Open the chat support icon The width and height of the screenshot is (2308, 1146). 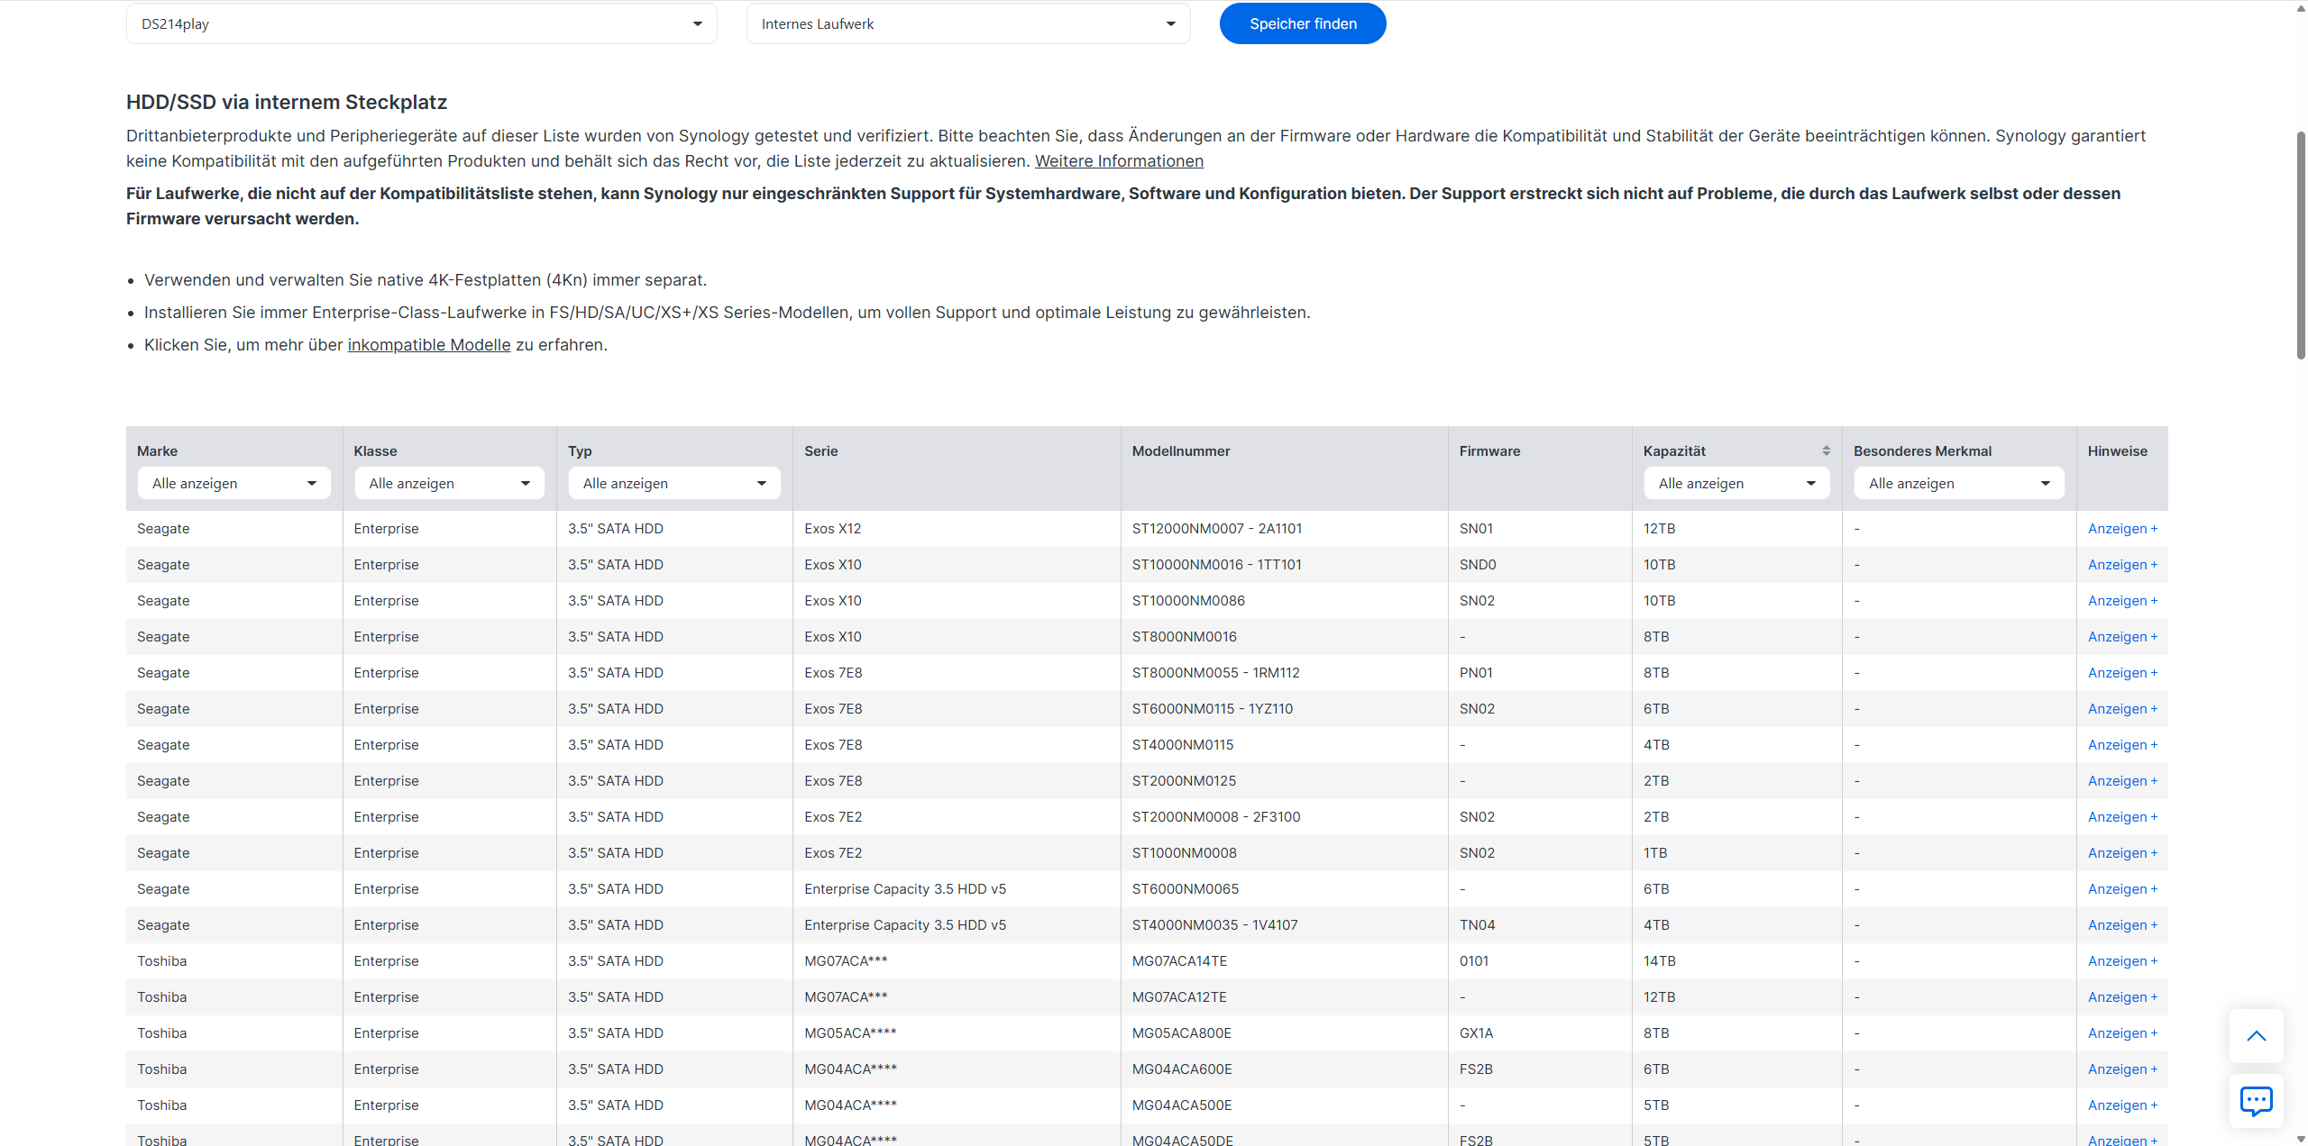click(x=2256, y=1100)
